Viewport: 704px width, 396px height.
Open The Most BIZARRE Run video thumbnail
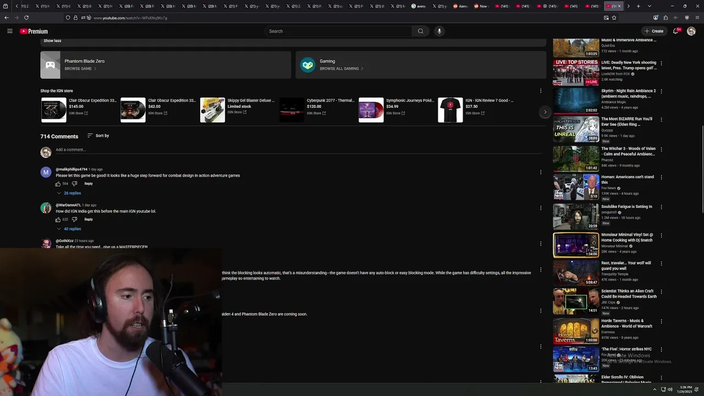click(576, 129)
